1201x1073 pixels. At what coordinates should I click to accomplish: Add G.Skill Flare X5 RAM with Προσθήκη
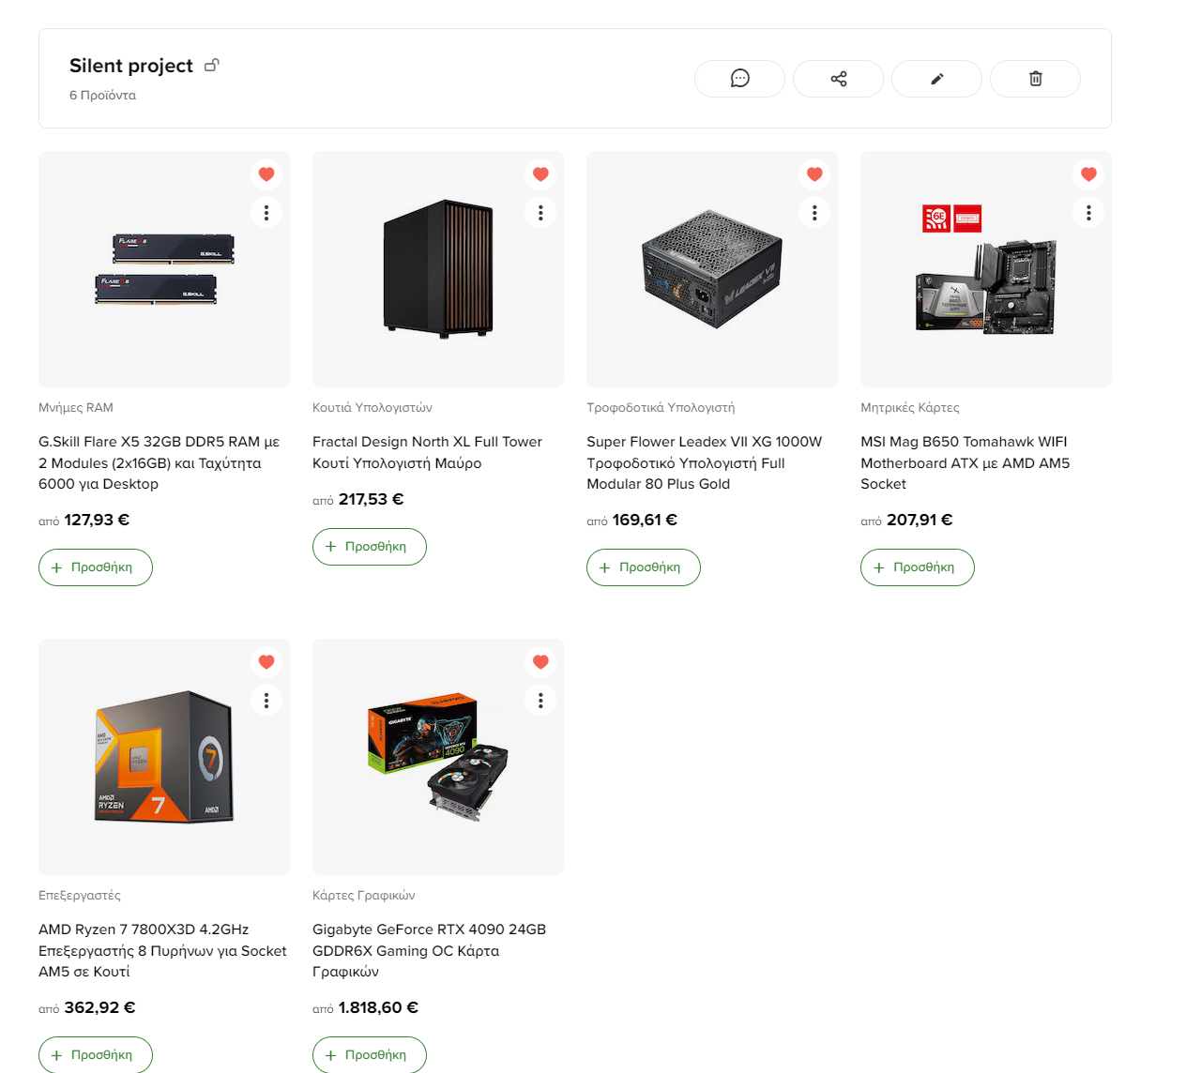96,567
